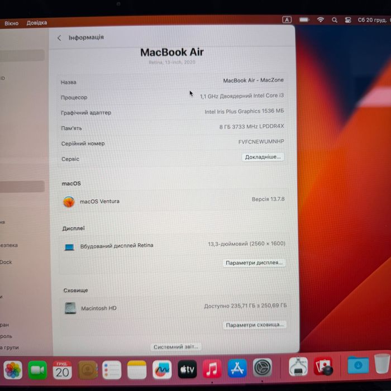Screen dimensions: 391x391
Task: Open the App Store in Dock
Action: (x=237, y=368)
